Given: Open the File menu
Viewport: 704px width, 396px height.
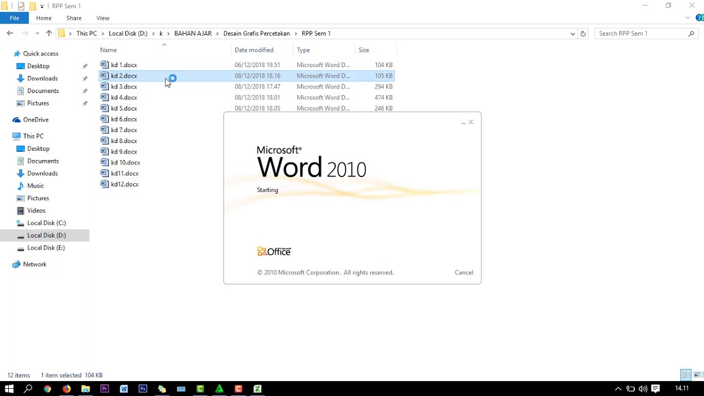Looking at the screenshot, I should pyautogui.click(x=14, y=18).
